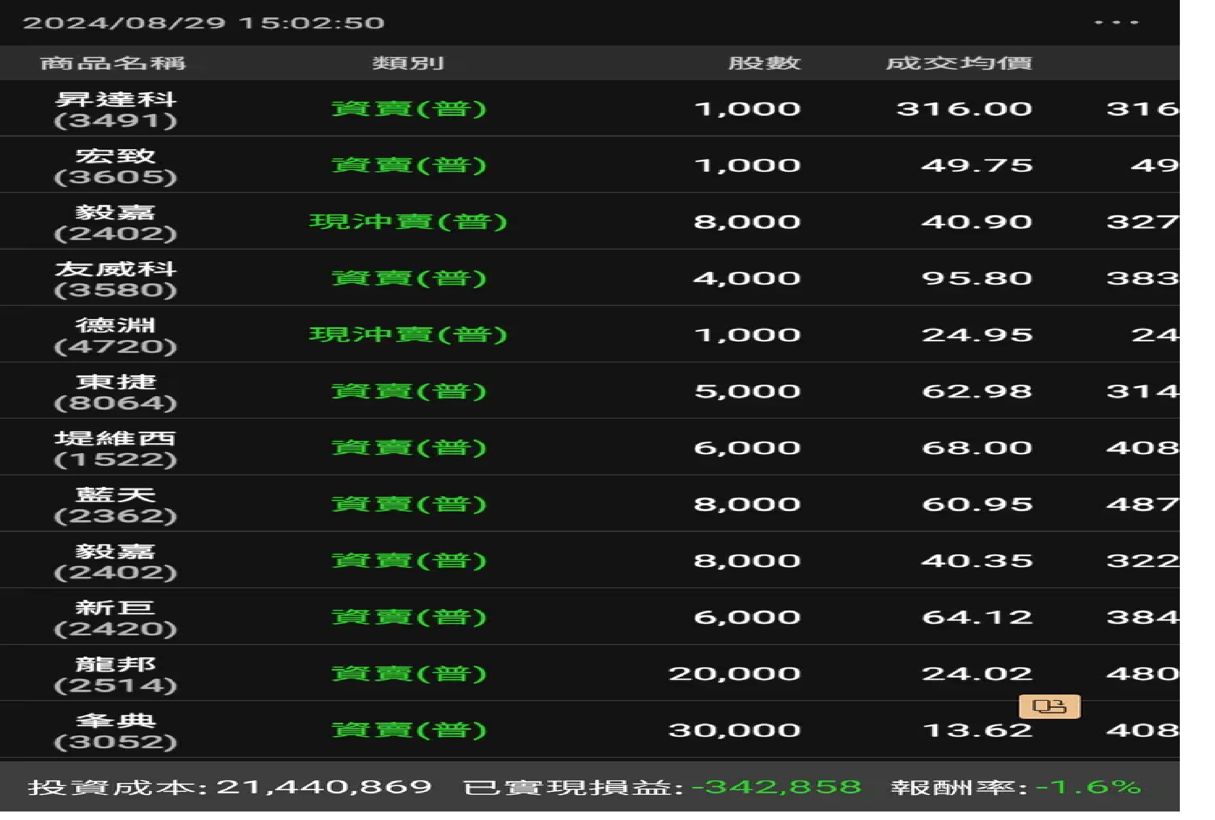Click average price 24.95
This screenshot has height=820, width=1215.
click(976, 335)
